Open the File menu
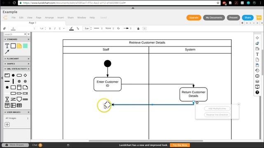This screenshot has width=264, height=148. pyautogui.click(x=14, y=17)
